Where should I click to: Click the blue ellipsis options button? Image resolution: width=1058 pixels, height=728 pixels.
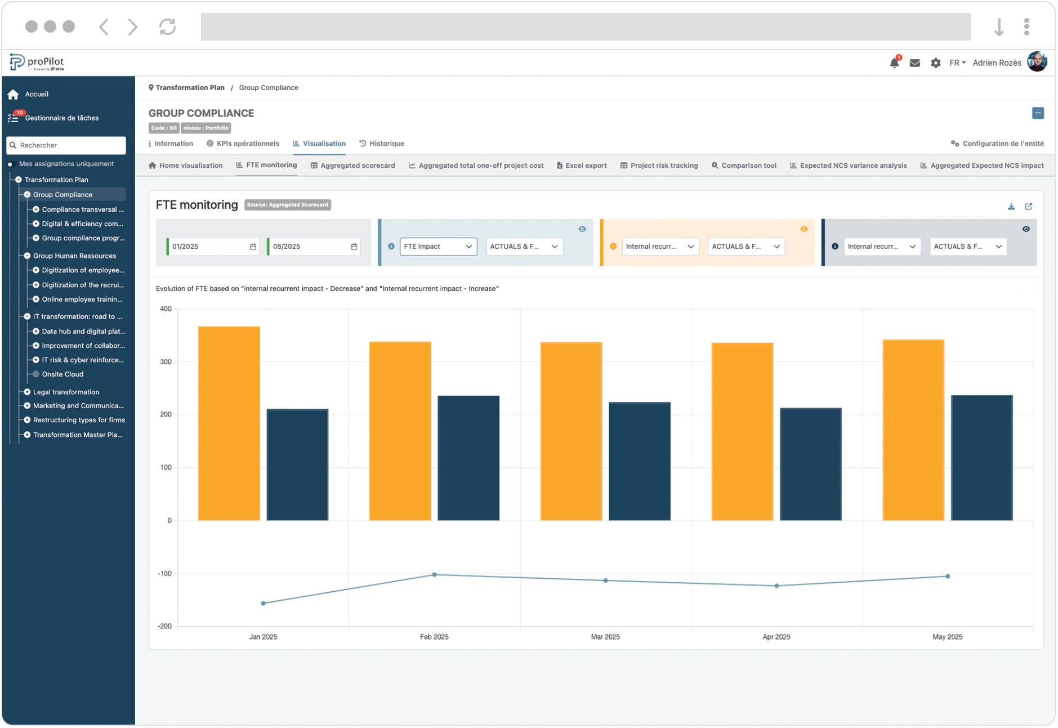[1038, 113]
